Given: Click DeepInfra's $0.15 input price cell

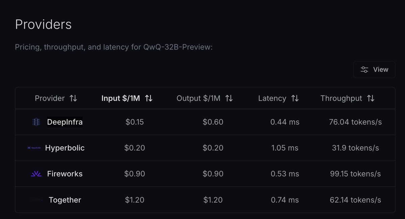Looking at the screenshot, I should (x=135, y=122).
